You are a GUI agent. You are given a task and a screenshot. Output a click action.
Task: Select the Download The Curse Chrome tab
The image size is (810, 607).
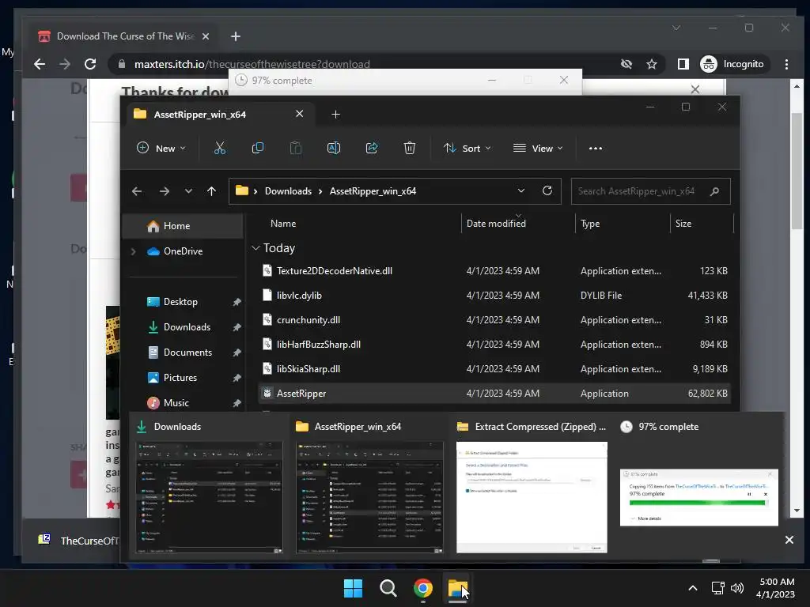125,36
